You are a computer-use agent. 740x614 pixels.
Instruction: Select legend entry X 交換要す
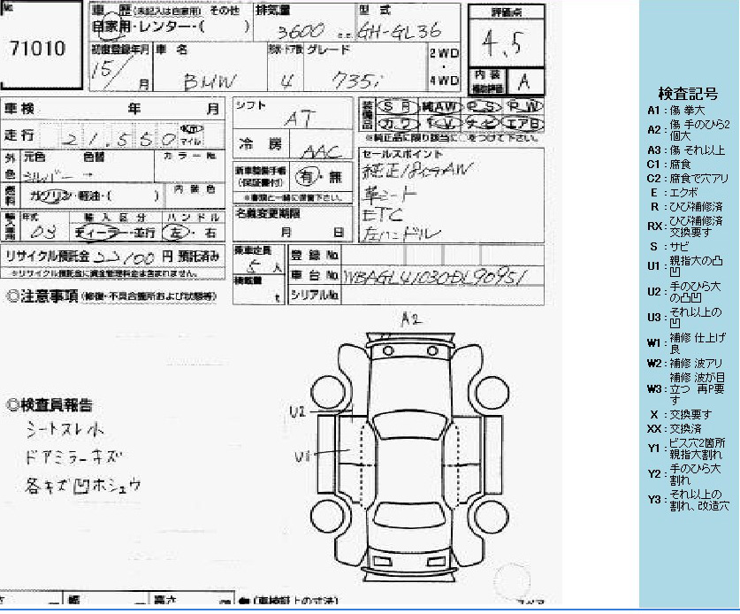pyautogui.click(x=682, y=415)
